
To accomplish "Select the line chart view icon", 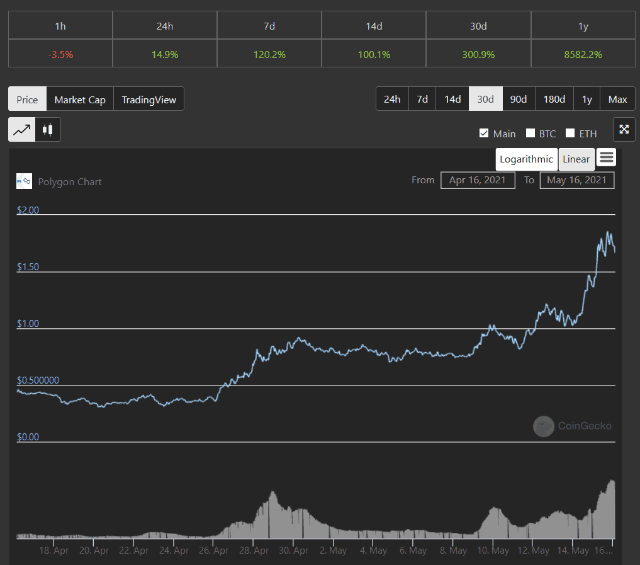I will point(21,130).
